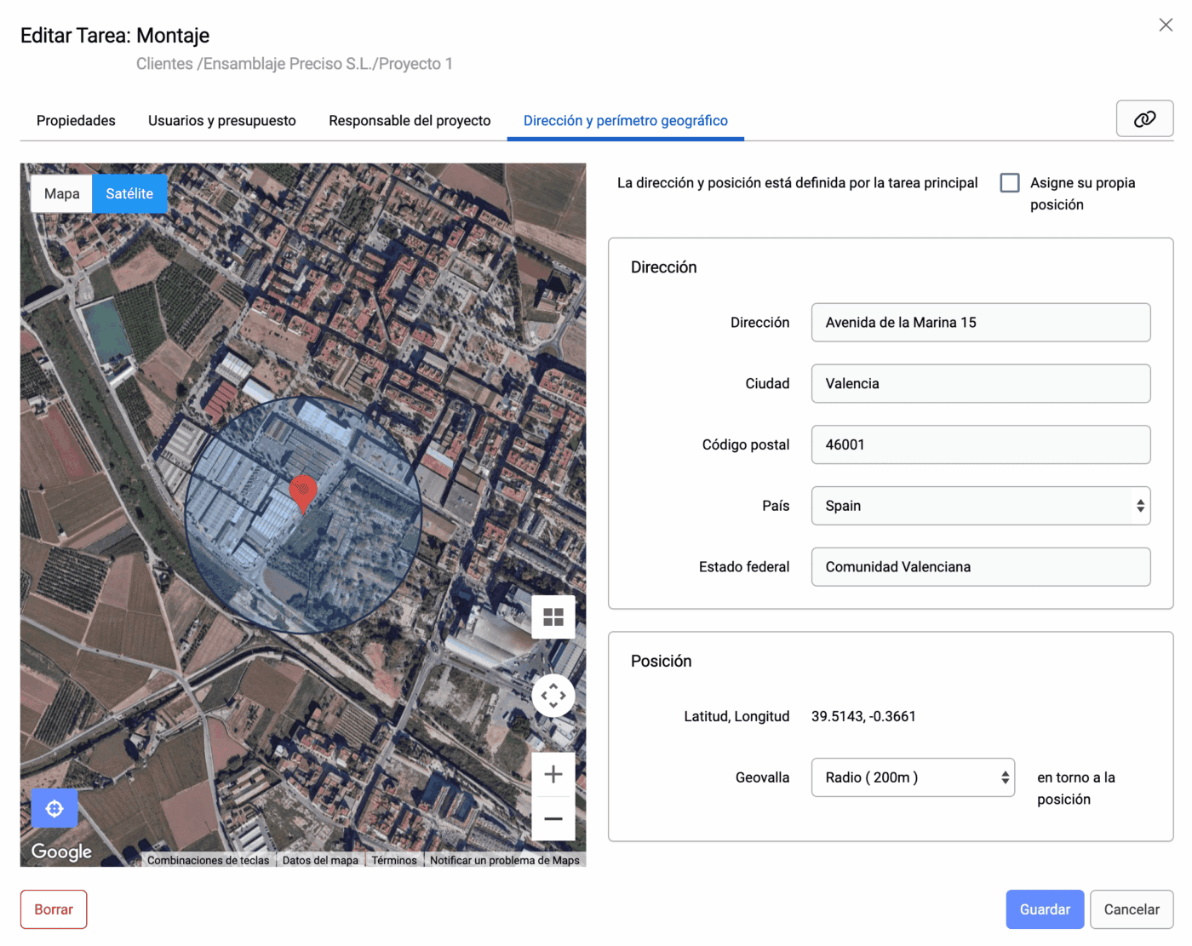The width and height of the screenshot is (1192, 946).
Task: Center map using blue crosshair button
Action: [x=54, y=808]
